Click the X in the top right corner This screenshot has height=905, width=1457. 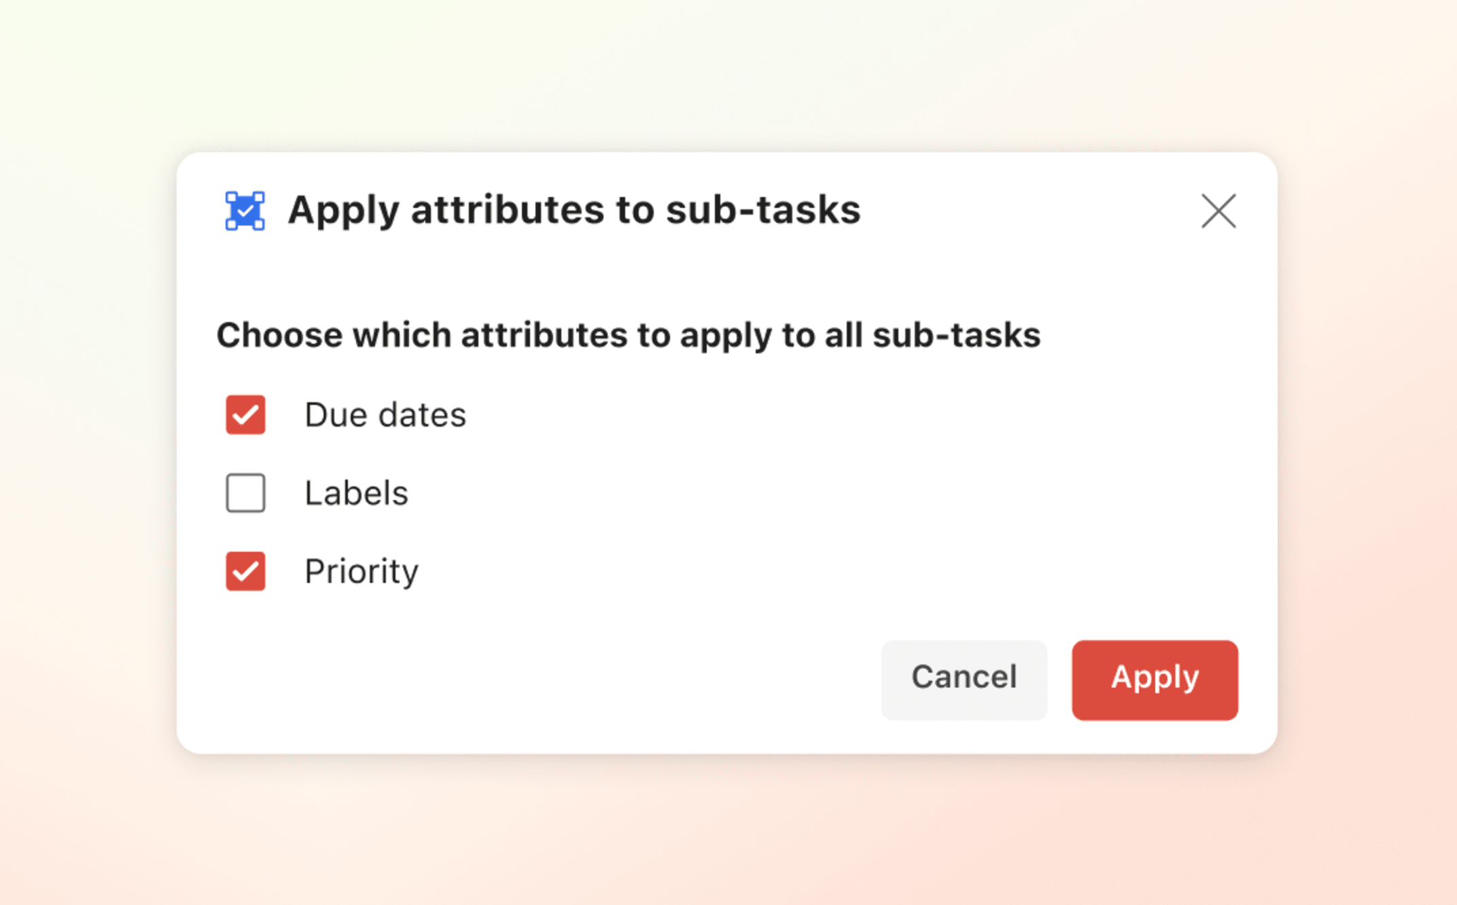click(x=1218, y=211)
